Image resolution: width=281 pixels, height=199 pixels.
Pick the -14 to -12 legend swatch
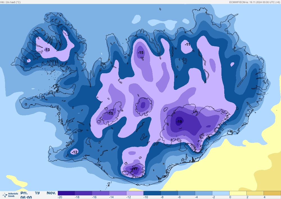[x=118, y=193]
